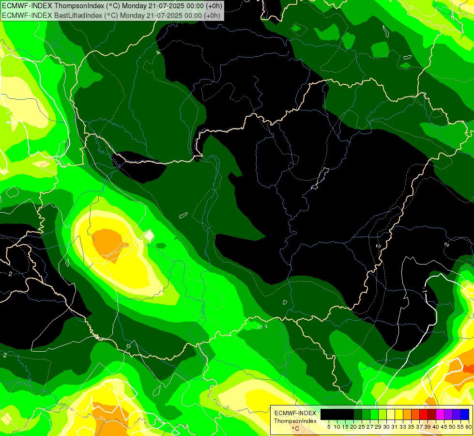Viewport: 474px width, 436px height.
Task: Click the BestLiftedIndex header line at top
Action: tap(111, 15)
